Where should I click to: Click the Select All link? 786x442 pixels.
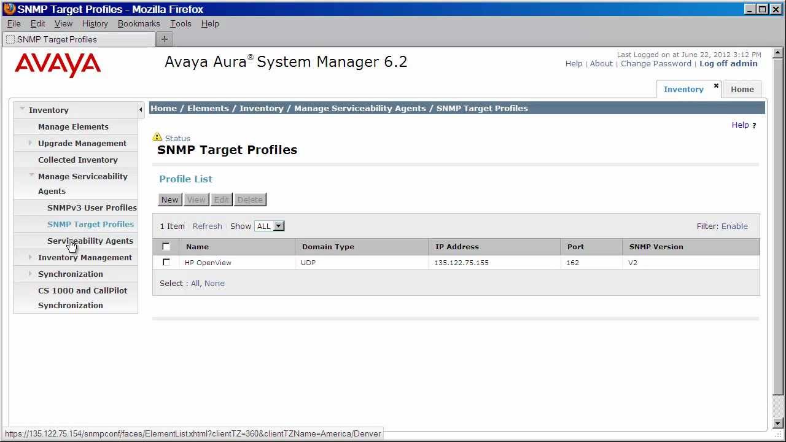coord(195,283)
